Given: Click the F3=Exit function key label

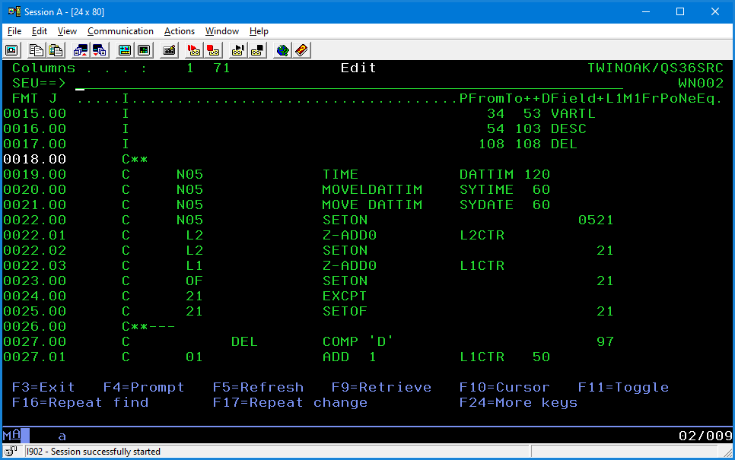Looking at the screenshot, I should click(x=43, y=388).
